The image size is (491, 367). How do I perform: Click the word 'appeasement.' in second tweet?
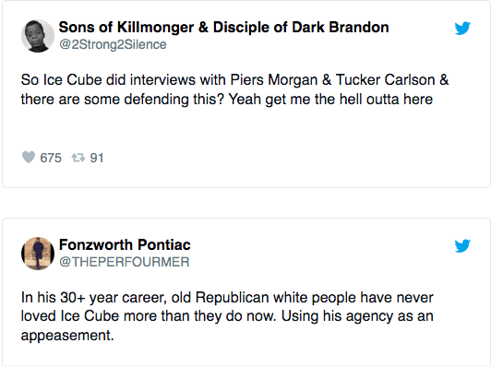(x=67, y=335)
